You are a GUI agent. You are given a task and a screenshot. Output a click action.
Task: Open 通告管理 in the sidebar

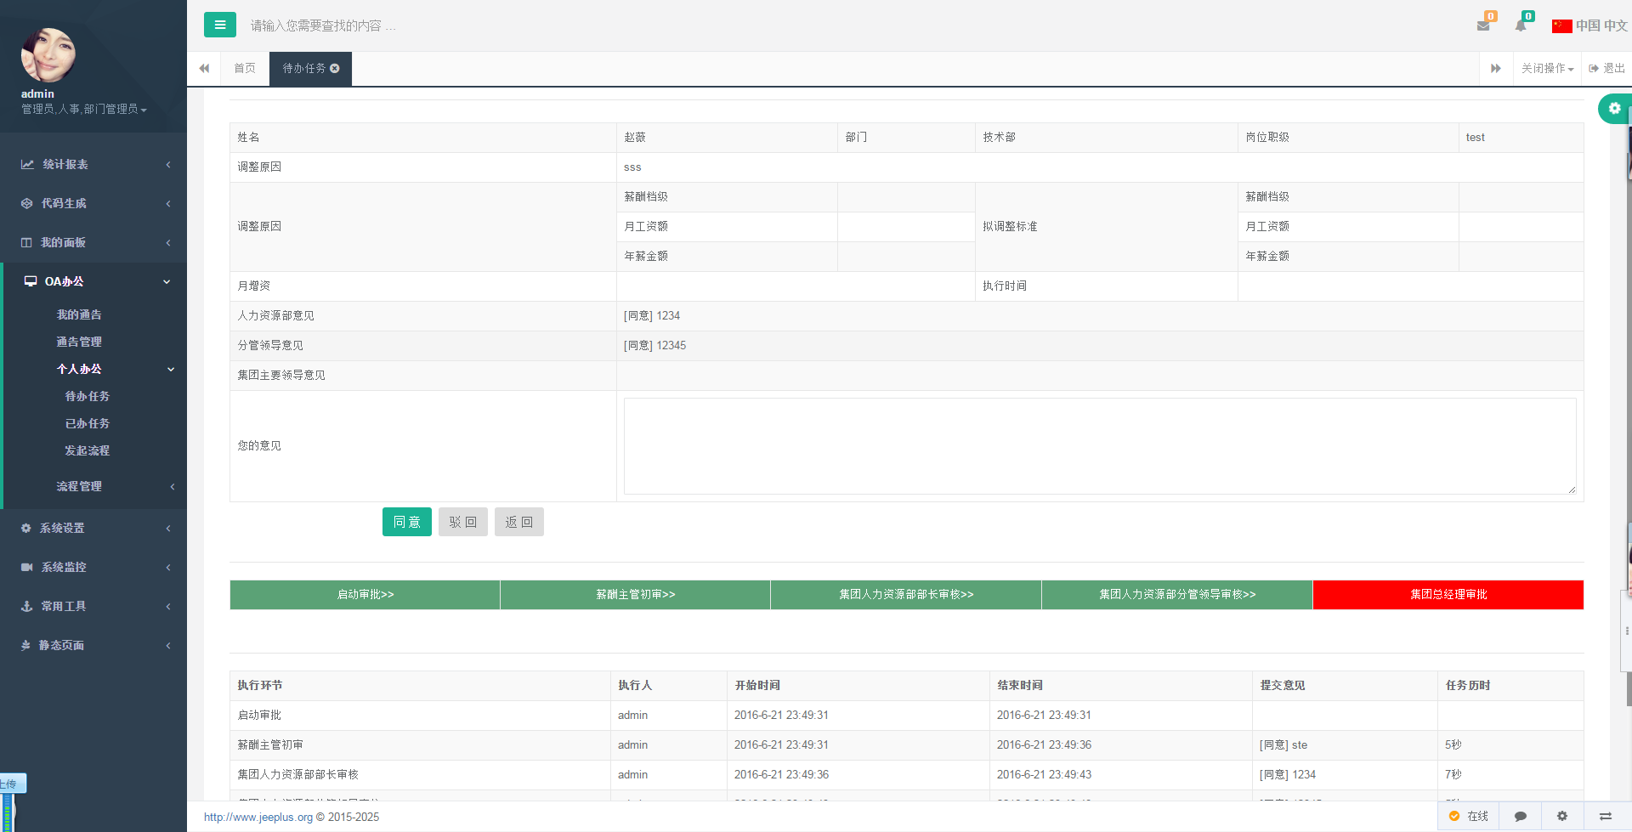79,342
